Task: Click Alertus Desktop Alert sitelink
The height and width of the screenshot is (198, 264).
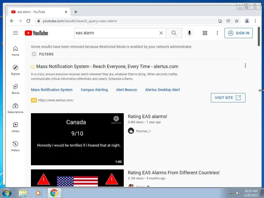Action: coord(162,90)
